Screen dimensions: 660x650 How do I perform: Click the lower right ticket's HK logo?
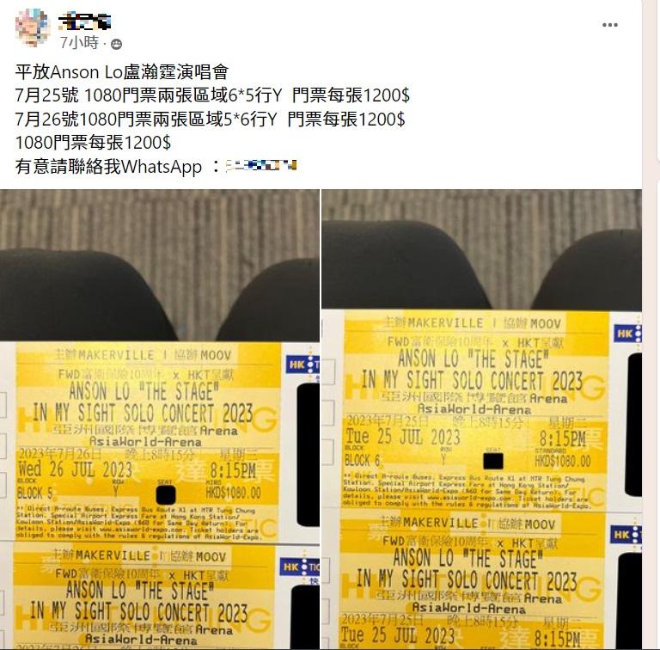click(x=626, y=535)
